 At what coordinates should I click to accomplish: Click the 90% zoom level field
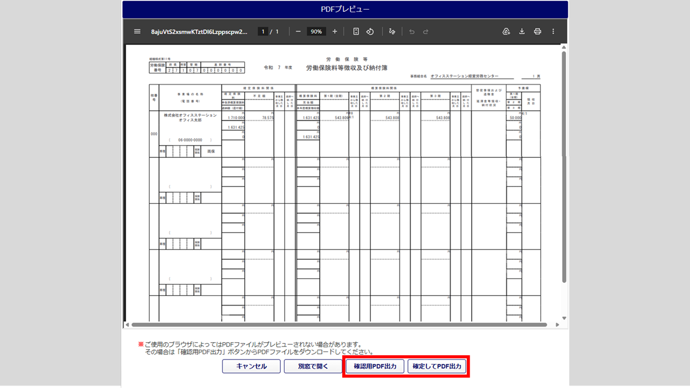tap(316, 32)
